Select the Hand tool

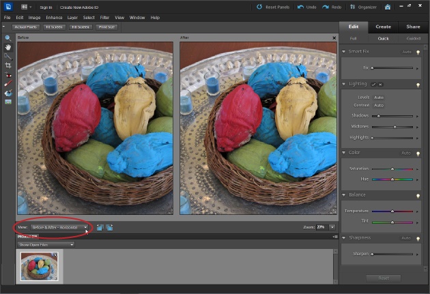[8, 47]
